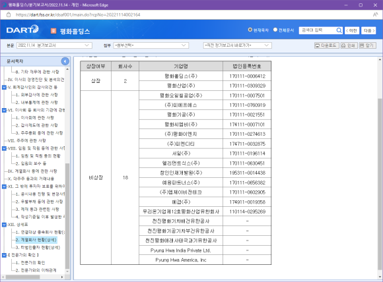The height and width of the screenshot is (282, 383).
Task: Click the 검색어 입력 search field
Action: [x=318, y=30]
